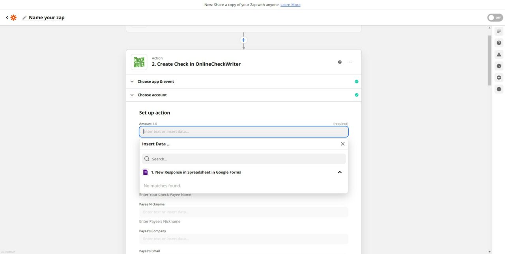
Task: Click the green checkmark on Choose account
Action: coord(356,95)
